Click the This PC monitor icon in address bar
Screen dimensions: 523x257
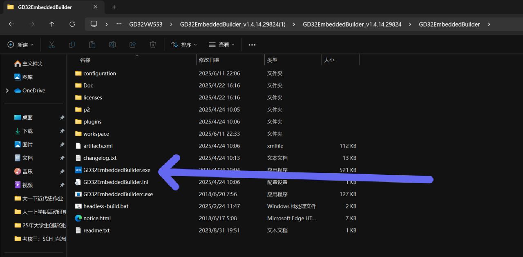click(x=94, y=24)
